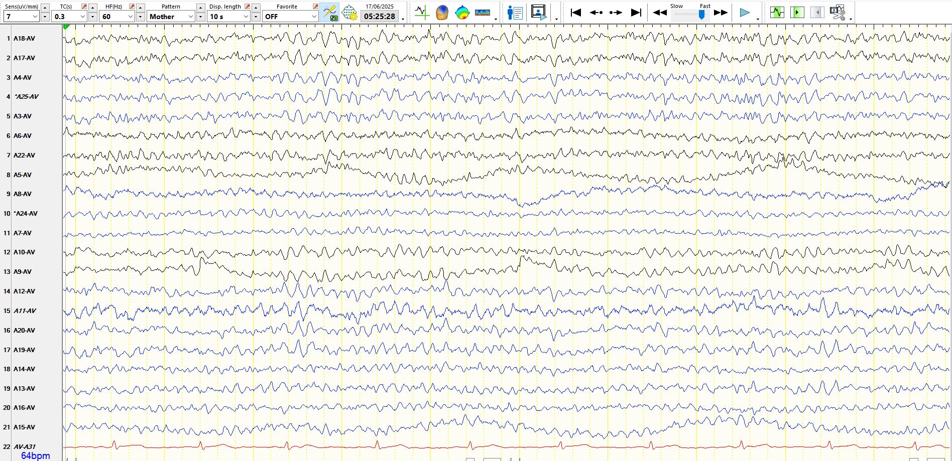Image resolution: width=952 pixels, height=461 pixels.
Task: Open the spectrogram trend display icon
Action: [x=483, y=12]
